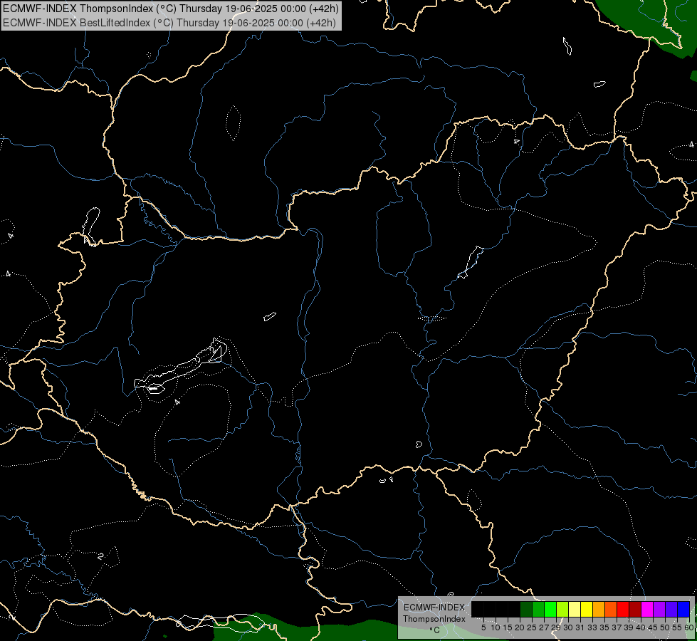Click legend scale value 37
Screen dimensions: 697x641
tap(617, 627)
